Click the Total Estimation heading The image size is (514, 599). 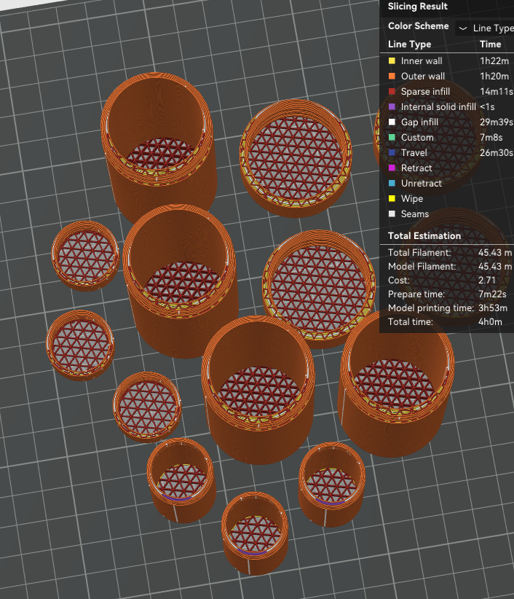[424, 235]
